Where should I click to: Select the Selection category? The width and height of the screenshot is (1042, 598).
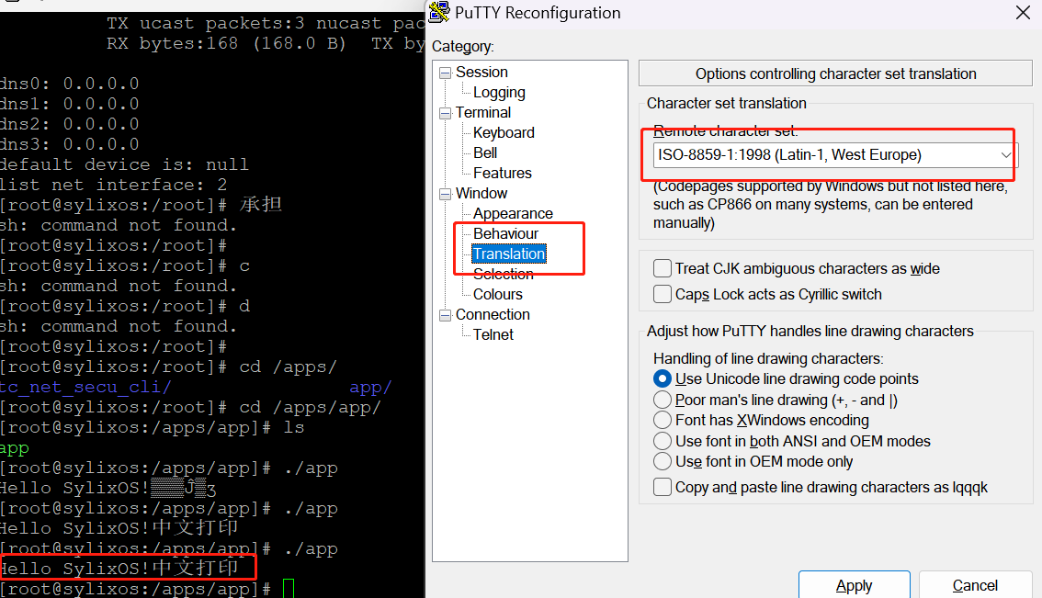503,275
